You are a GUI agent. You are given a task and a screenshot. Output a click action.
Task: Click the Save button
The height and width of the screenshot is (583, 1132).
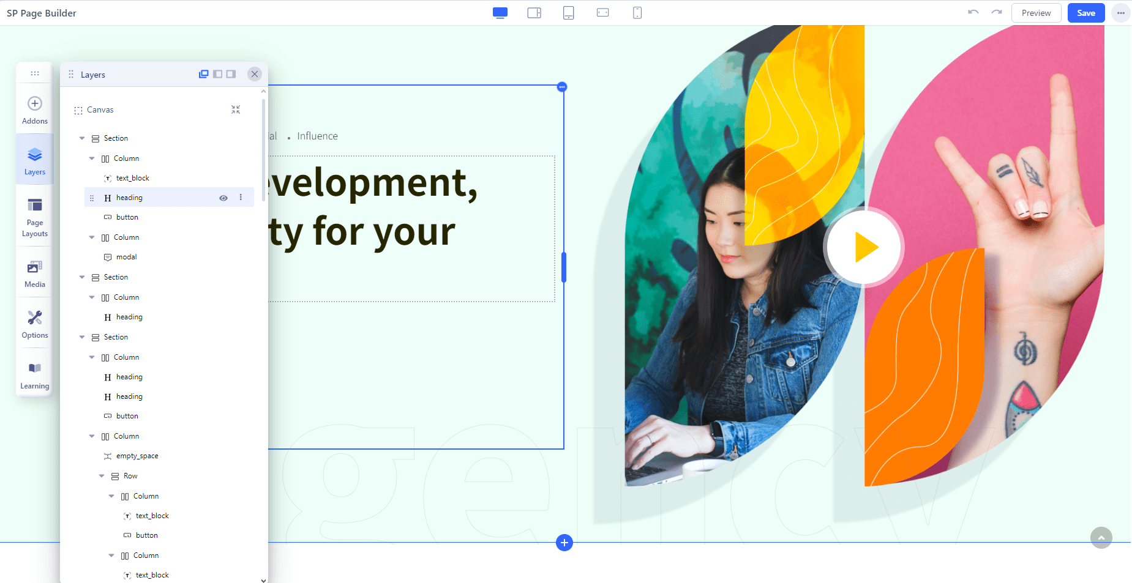click(x=1085, y=13)
